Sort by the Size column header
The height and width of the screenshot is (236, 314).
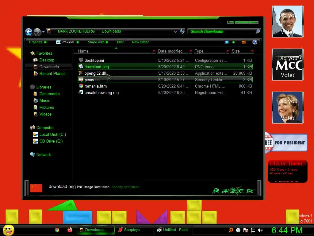(240, 51)
